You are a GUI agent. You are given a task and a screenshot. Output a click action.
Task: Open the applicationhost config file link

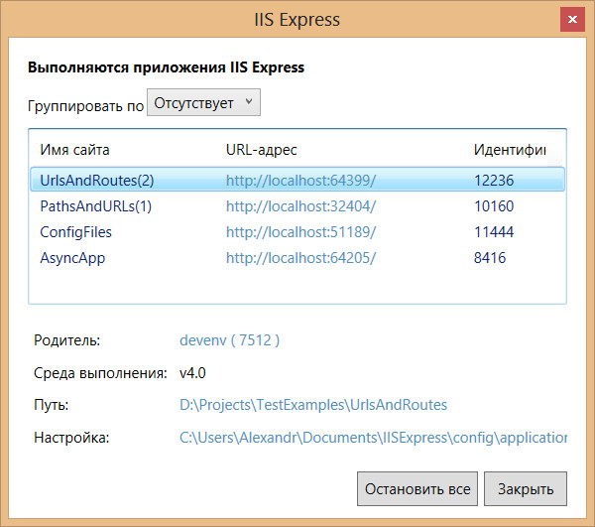[x=374, y=438]
